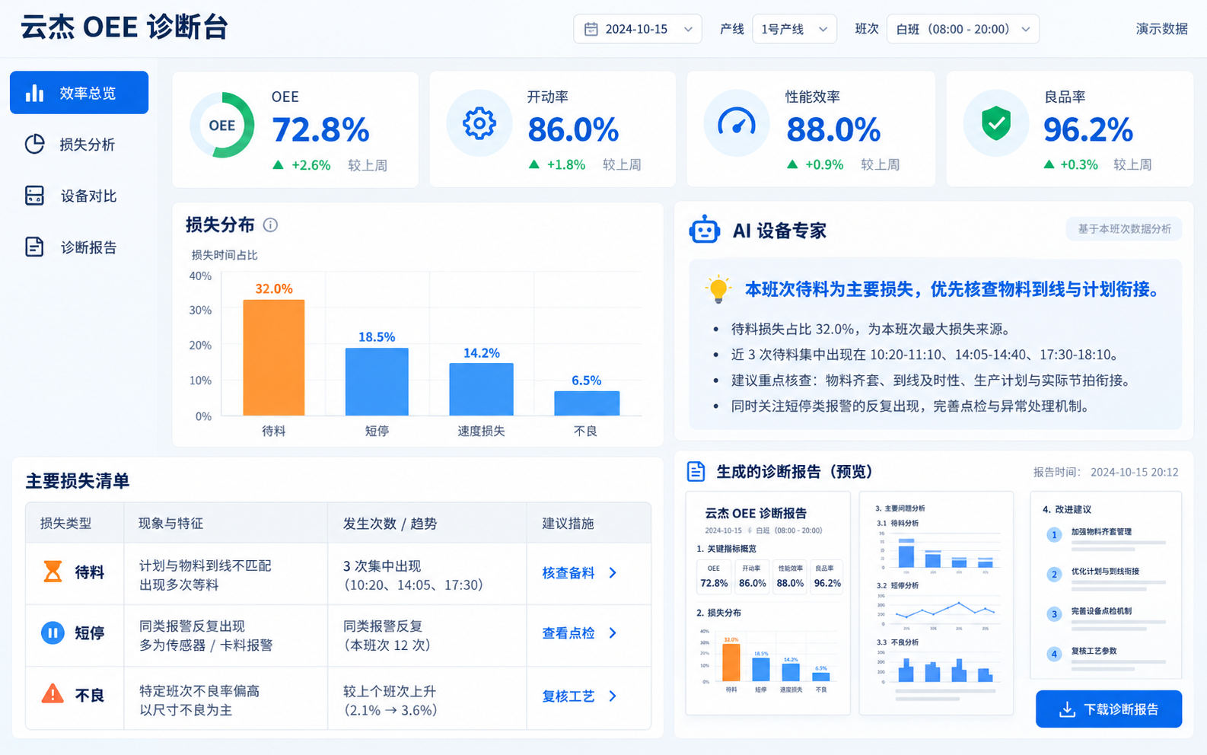Screen dimensions: 1207x755
Task: Click the pause icon in 短停 row
Action: (53, 632)
